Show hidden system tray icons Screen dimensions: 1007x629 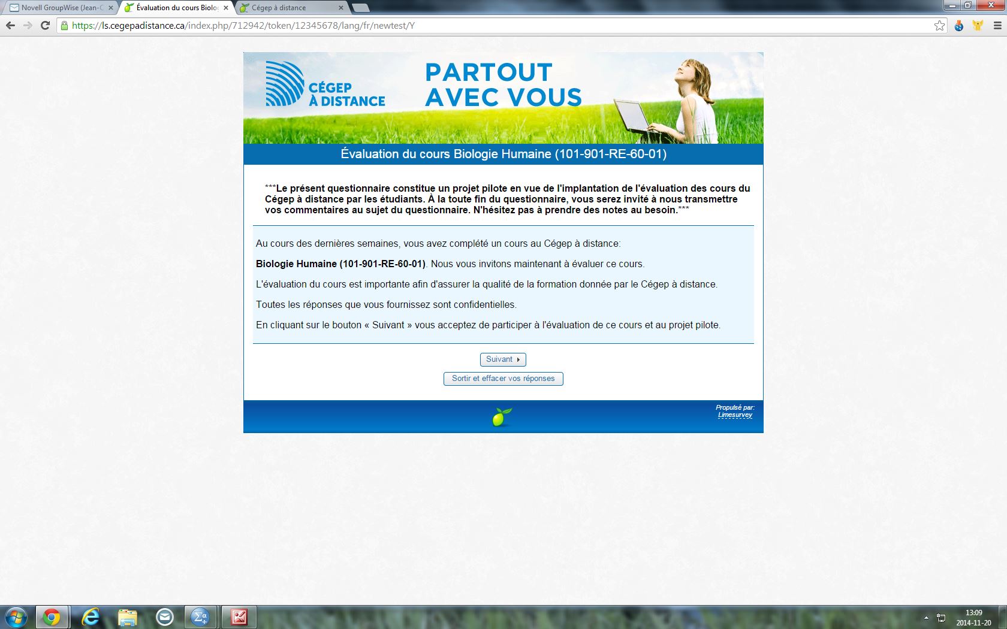click(x=926, y=618)
